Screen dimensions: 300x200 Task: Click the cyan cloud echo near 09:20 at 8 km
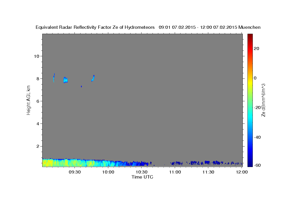click(65, 80)
